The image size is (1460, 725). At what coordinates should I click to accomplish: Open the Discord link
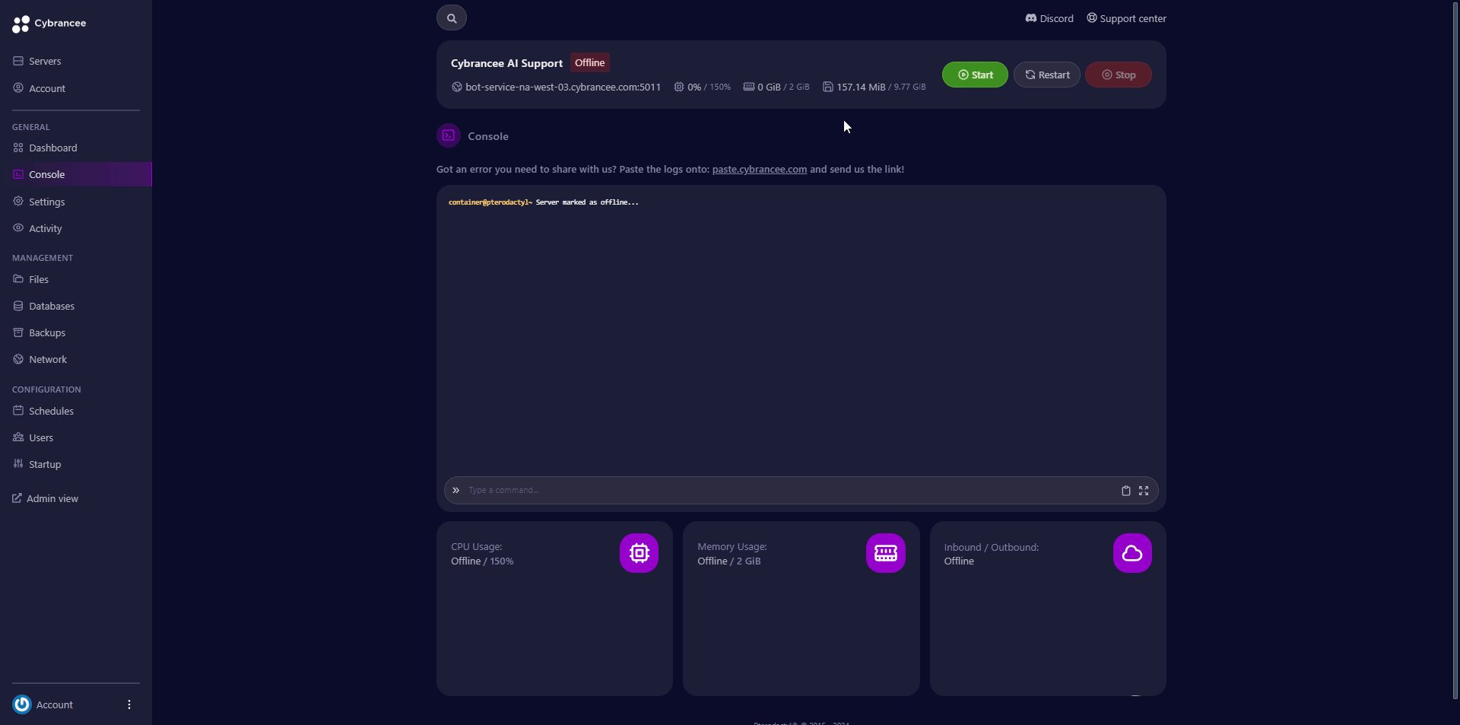pyautogui.click(x=1049, y=18)
